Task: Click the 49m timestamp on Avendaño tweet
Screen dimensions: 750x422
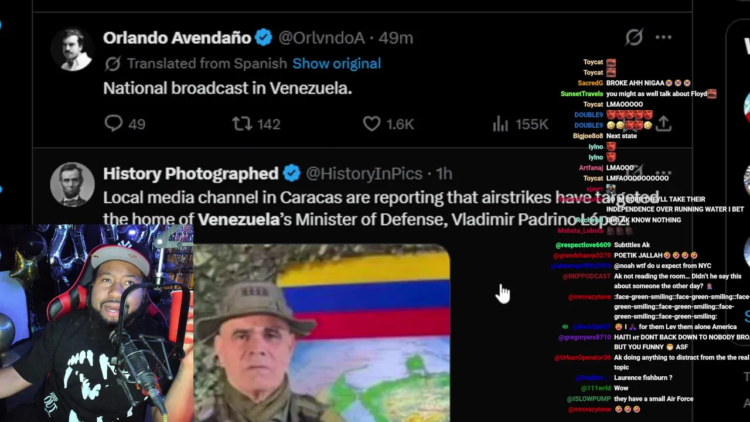Action: pos(396,38)
